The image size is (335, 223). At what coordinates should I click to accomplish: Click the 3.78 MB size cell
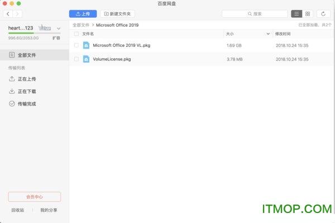[234, 59]
